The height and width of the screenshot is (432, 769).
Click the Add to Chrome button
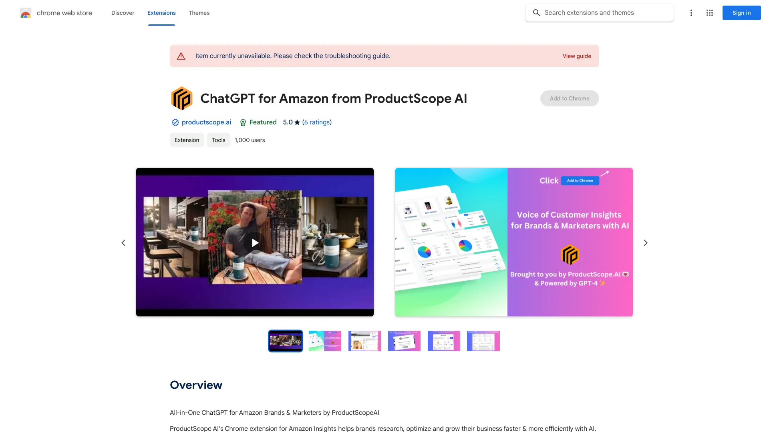[x=570, y=98]
